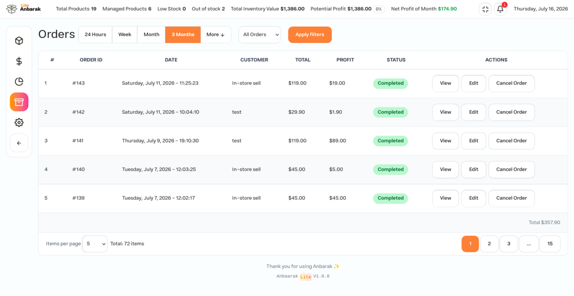Edit order #140
This screenshot has height=296, width=574.
[474, 169]
